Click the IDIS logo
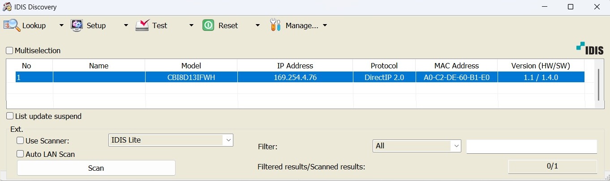The width and height of the screenshot is (610, 181). click(x=590, y=48)
